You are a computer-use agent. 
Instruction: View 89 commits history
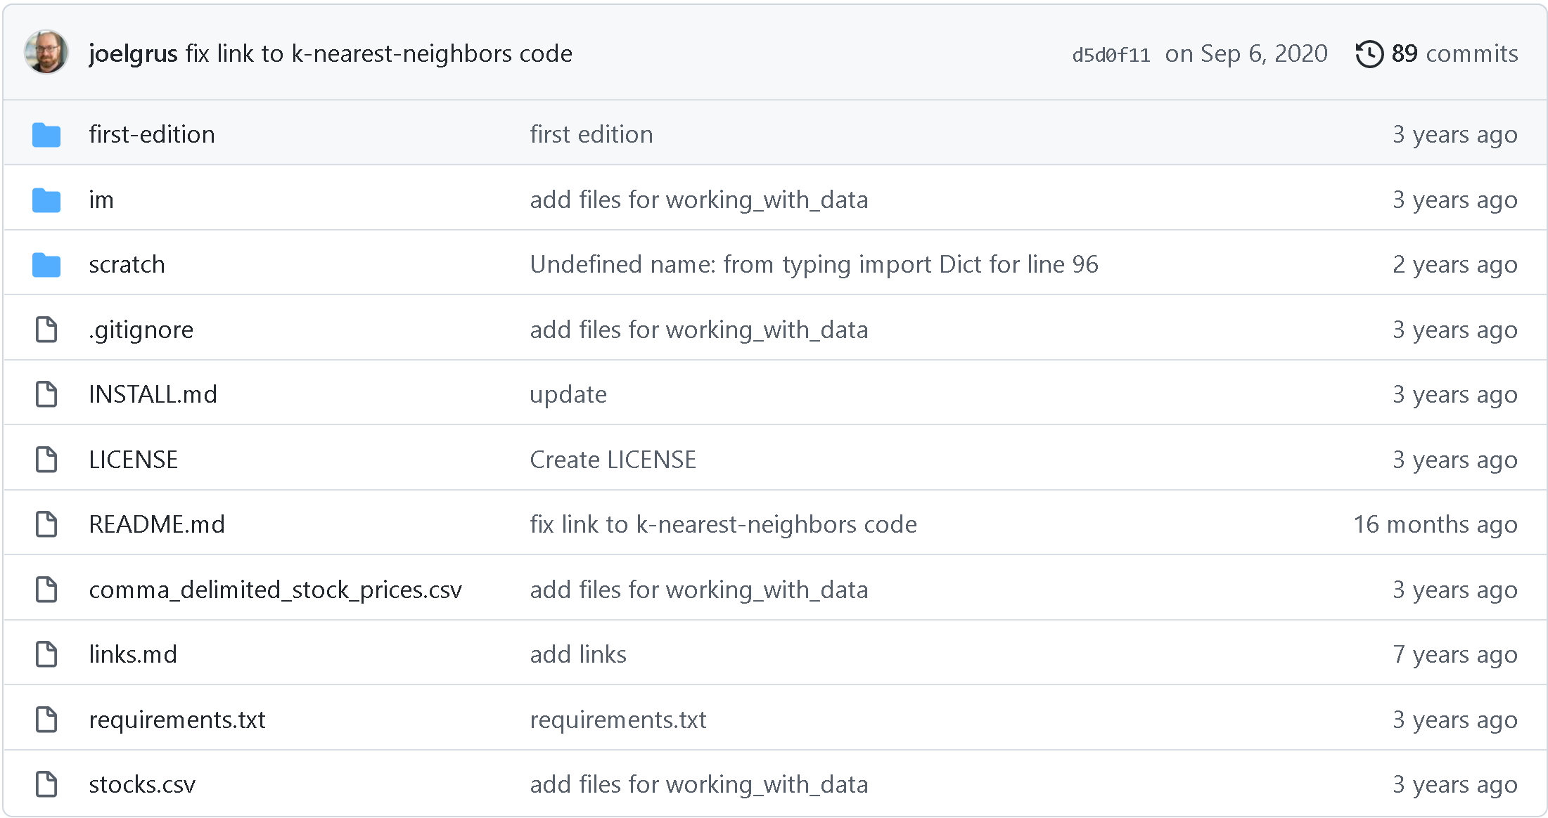tap(1454, 53)
